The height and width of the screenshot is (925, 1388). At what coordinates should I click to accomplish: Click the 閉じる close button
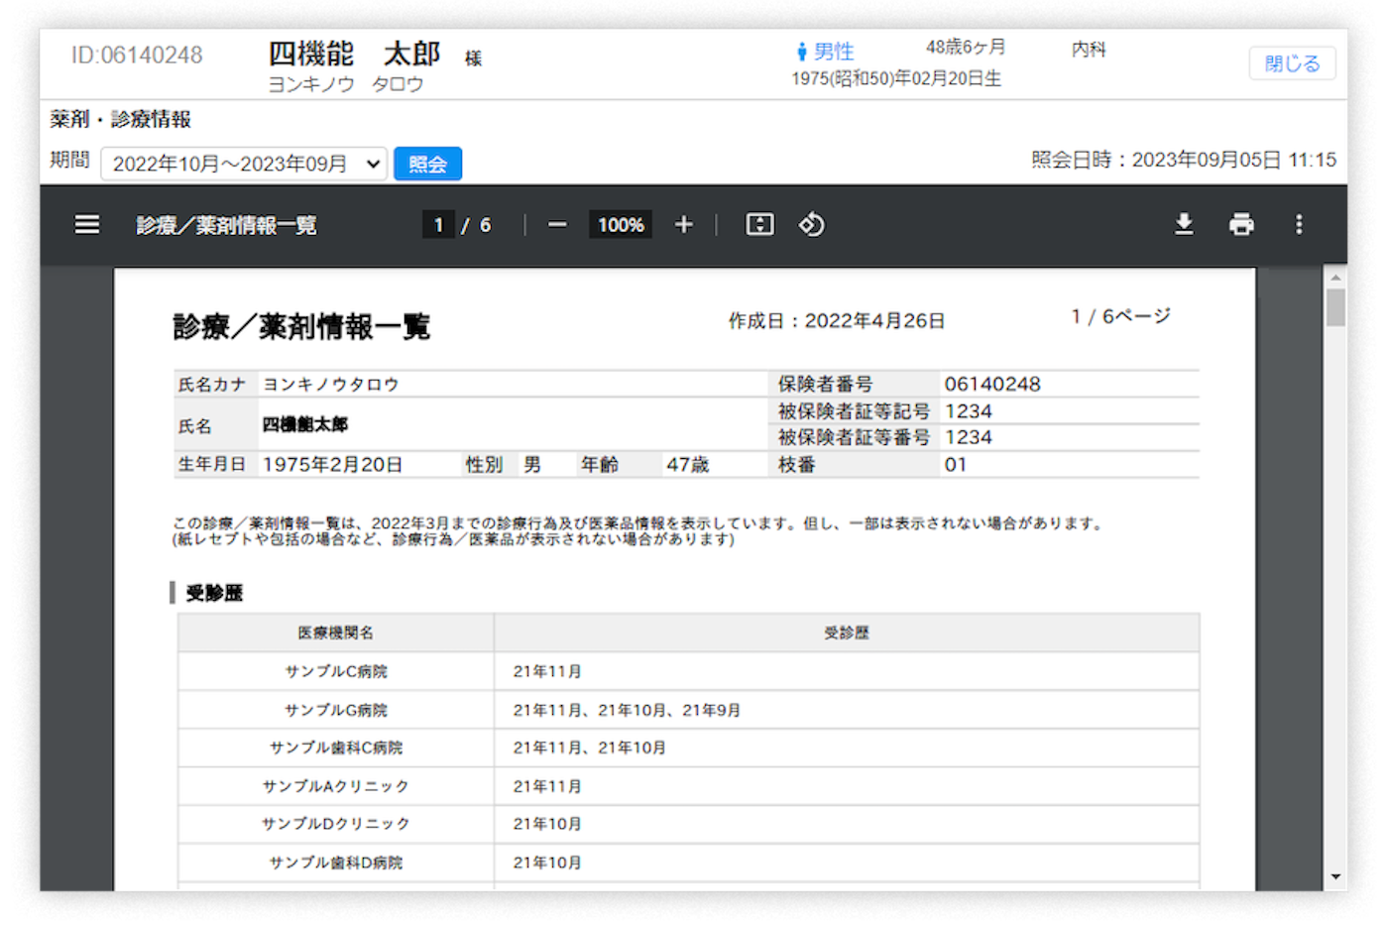pyautogui.click(x=1292, y=62)
